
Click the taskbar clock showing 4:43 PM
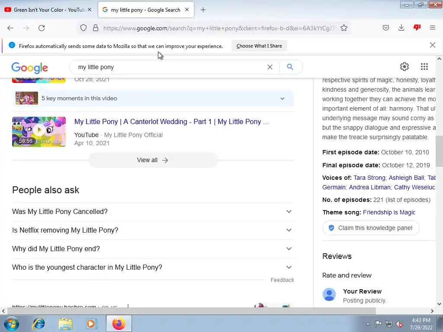tap(421, 324)
